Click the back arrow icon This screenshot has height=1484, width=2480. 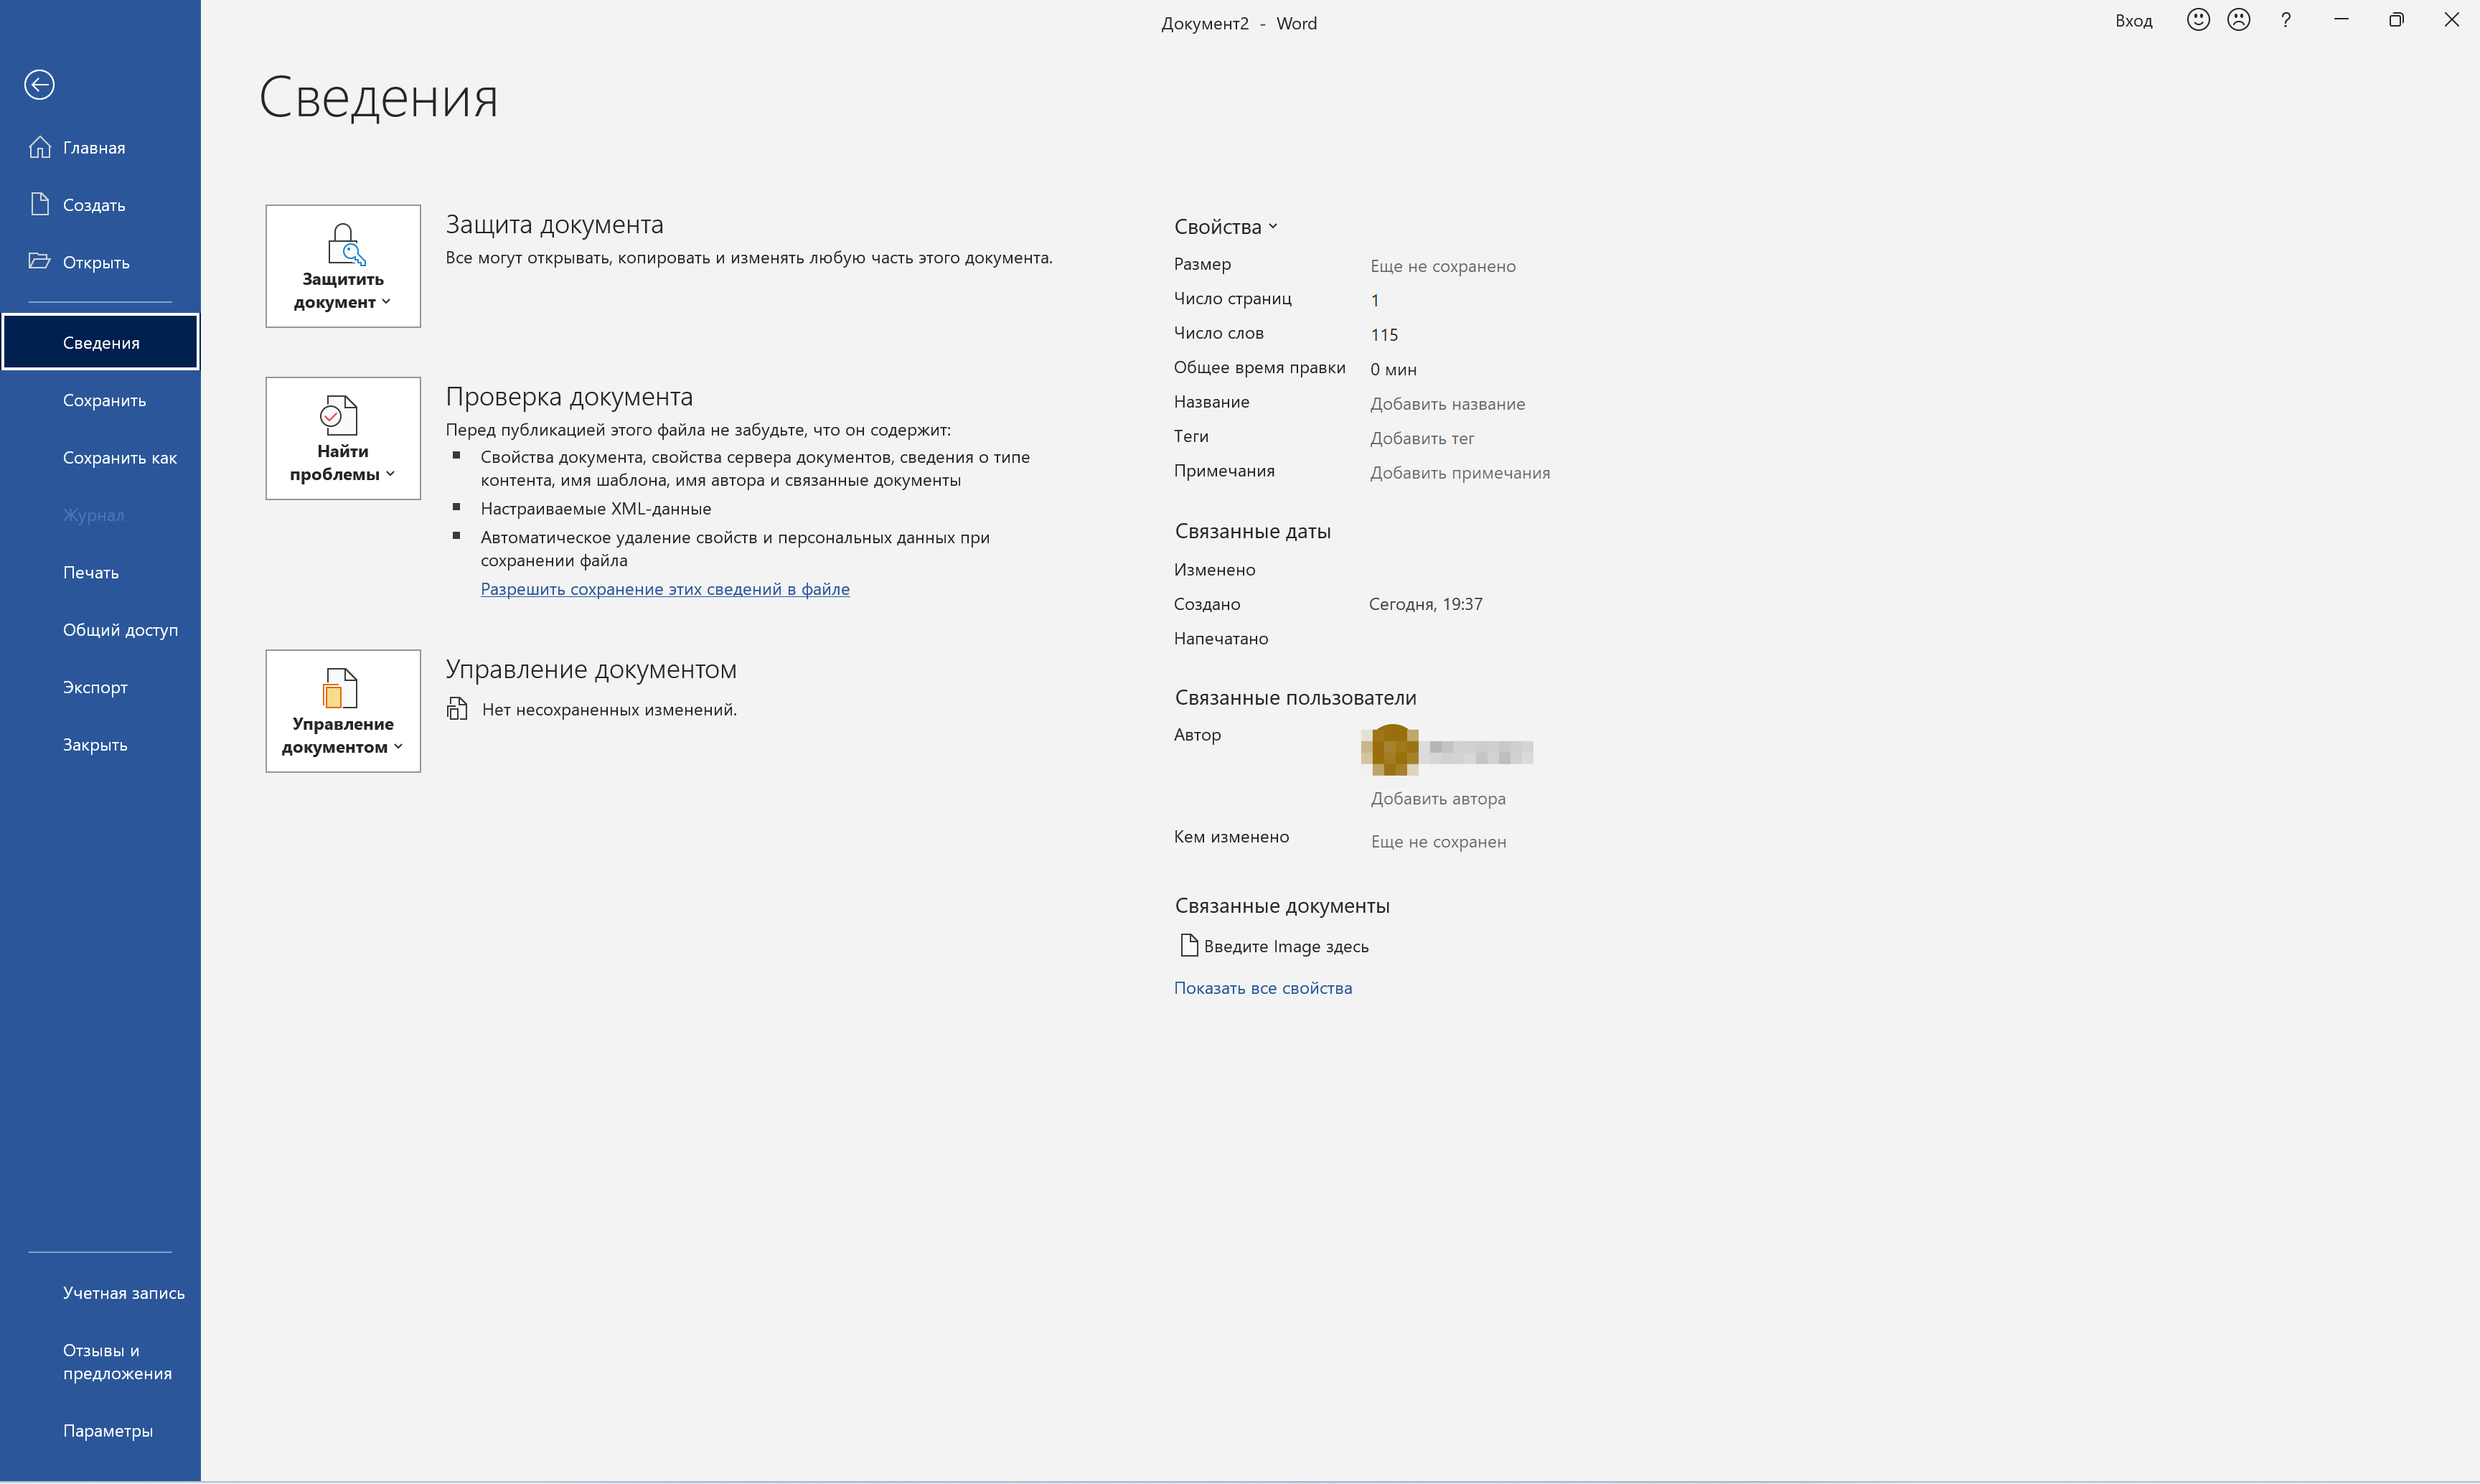tap(39, 85)
